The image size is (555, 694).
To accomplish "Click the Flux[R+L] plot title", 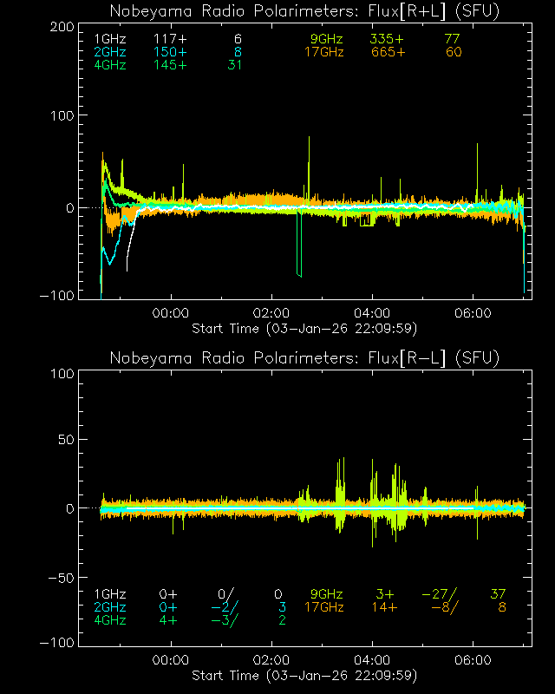I will click(x=304, y=11).
